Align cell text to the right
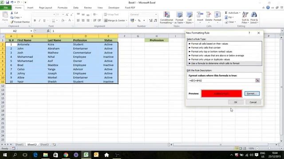The image size is (284, 159). 88,21
